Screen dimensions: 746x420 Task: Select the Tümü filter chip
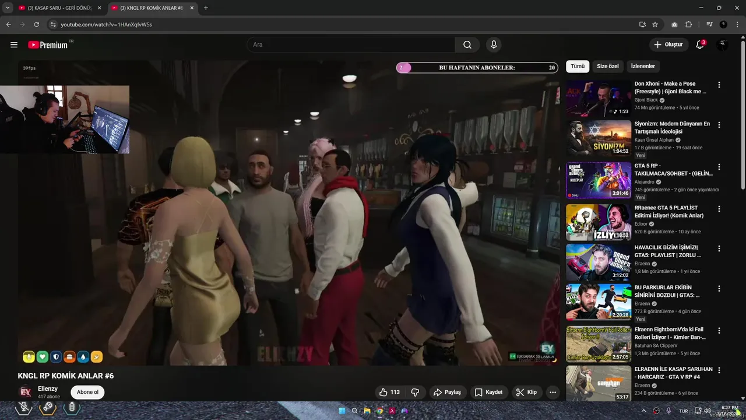pos(578,66)
